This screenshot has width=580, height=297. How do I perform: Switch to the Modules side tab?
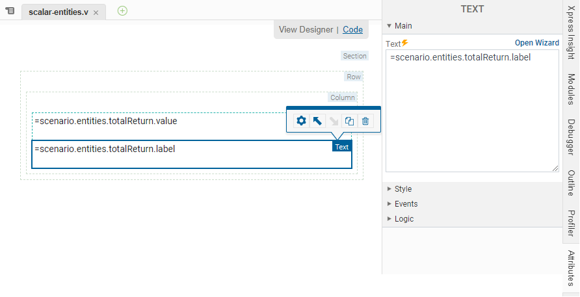(571, 89)
